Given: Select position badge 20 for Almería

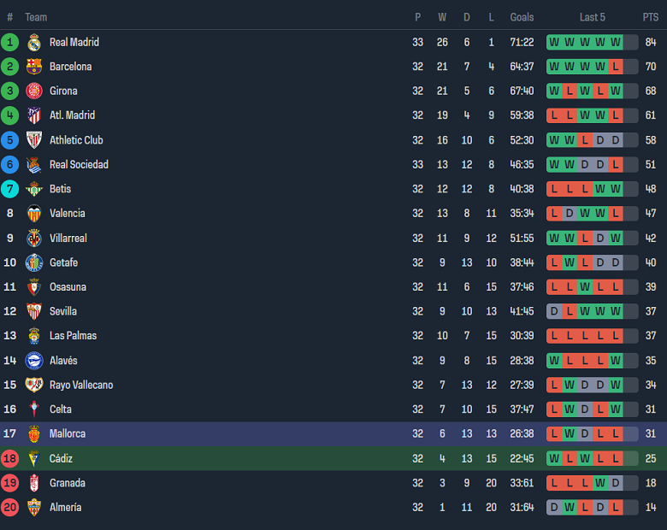Looking at the screenshot, I should [x=10, y=507].
